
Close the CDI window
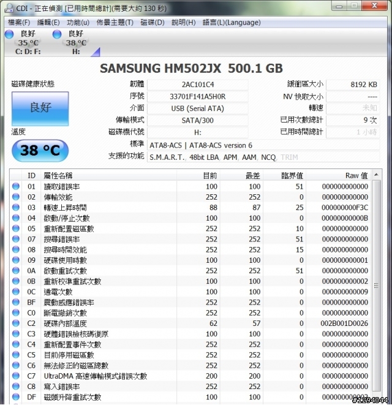374,6
